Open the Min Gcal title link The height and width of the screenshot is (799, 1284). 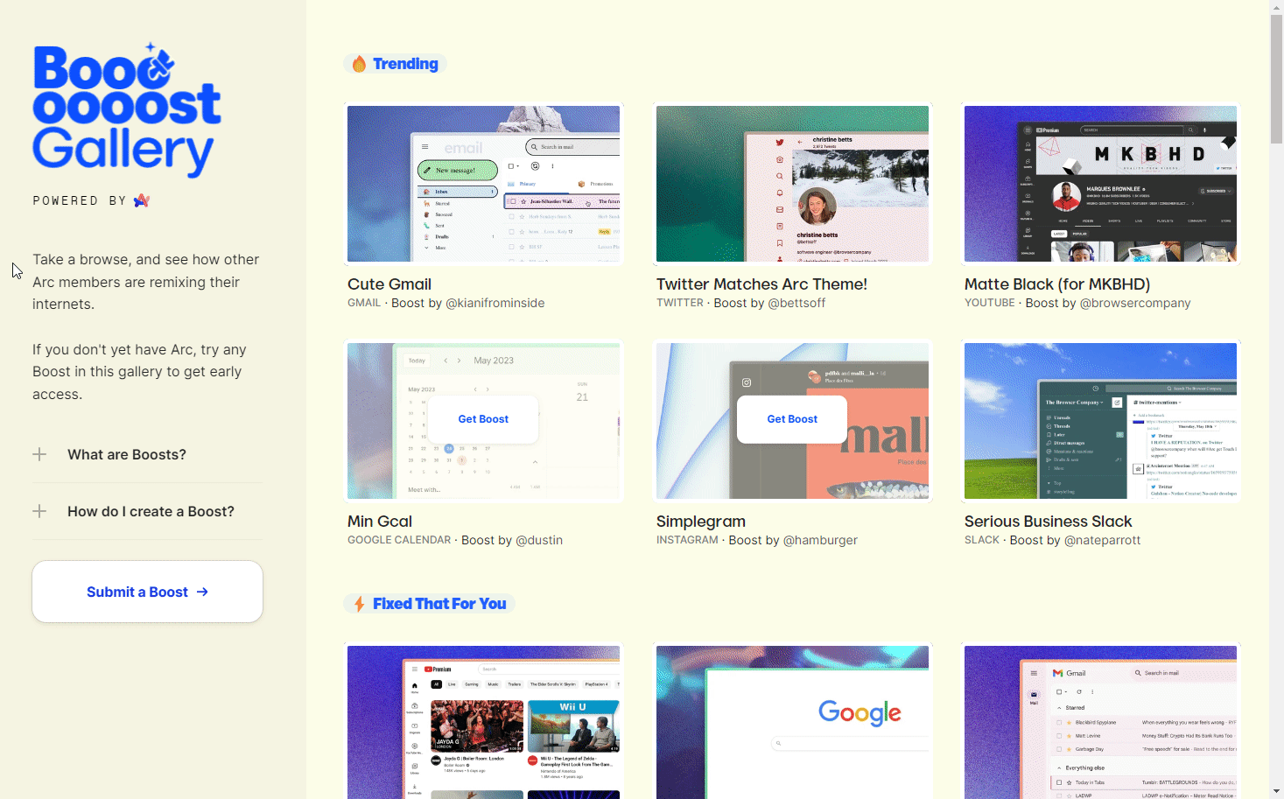pos(380,521)
